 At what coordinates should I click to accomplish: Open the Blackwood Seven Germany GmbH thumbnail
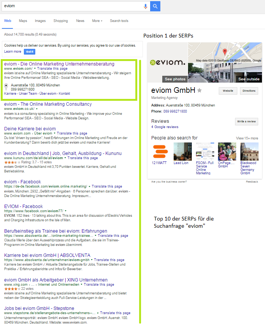pos(249,152)
